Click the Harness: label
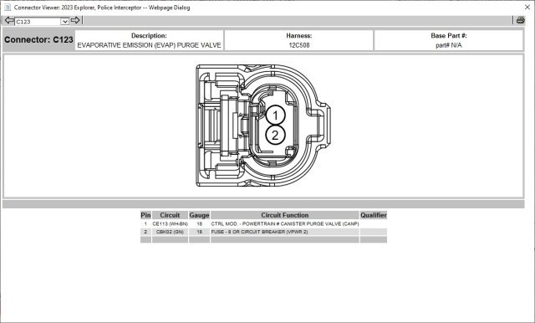535x323 pixels. point(299,35)
